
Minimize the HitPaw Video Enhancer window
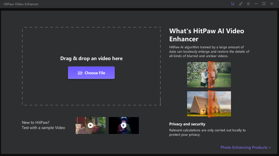pos(256,4)
